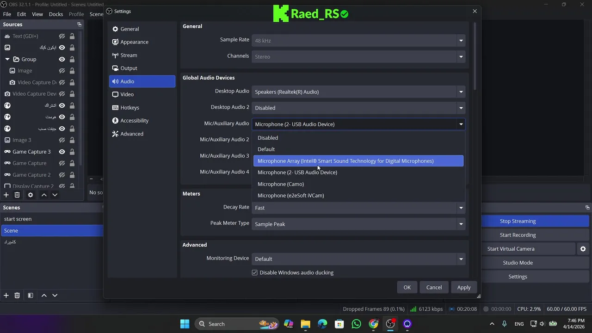Toggle visibility of Text (GDI+) source
The width and height of the screenshot is (592, 333).
click(x=62, y=36)
